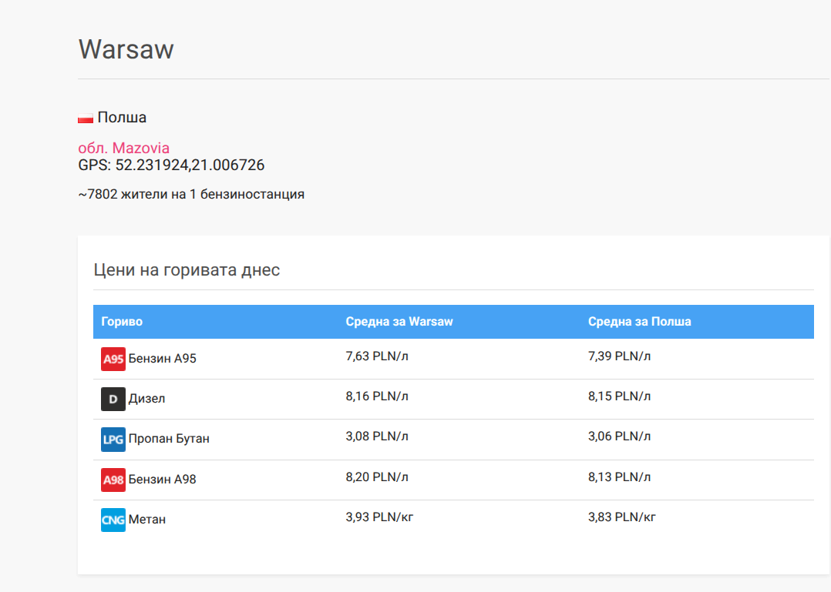Click the Цени на горивата днес heading
Image resolution: width=831 pixels, height=592 pixels.
[x=187, y=269]
